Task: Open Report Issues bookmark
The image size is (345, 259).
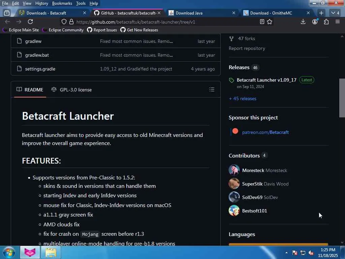Action: pos(102,30)
